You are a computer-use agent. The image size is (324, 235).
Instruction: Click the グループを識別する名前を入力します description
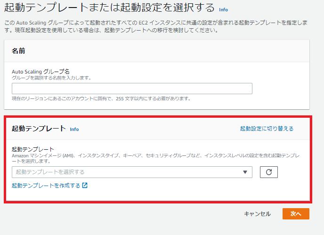(x=51, y=78)
